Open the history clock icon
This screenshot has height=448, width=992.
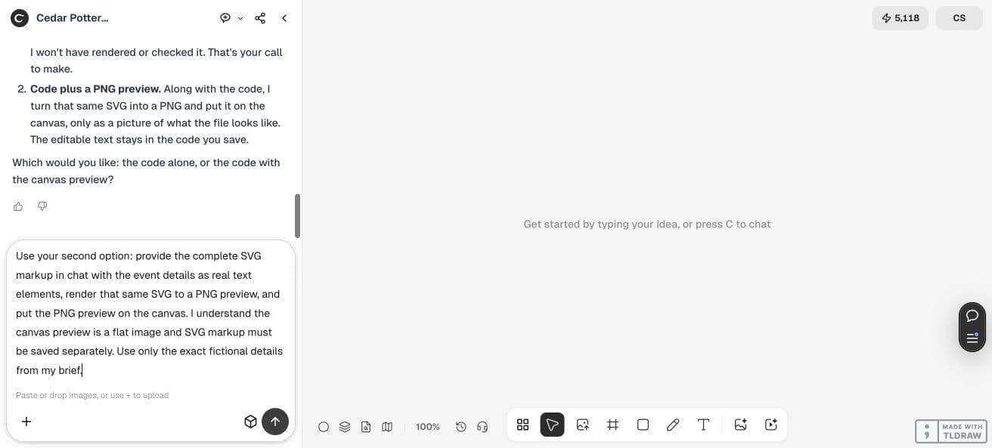pos(461,427)
